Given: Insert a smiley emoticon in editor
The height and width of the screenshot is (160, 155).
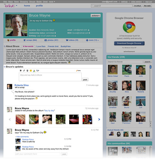Looking at the screenshot, I should 31,70.
